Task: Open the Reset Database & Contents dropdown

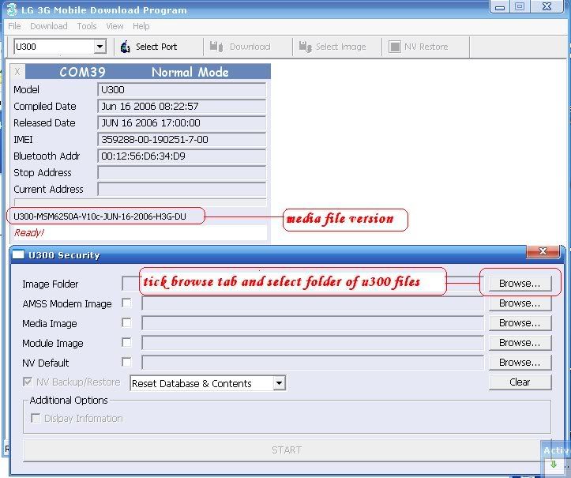Action: pos(280,383)
